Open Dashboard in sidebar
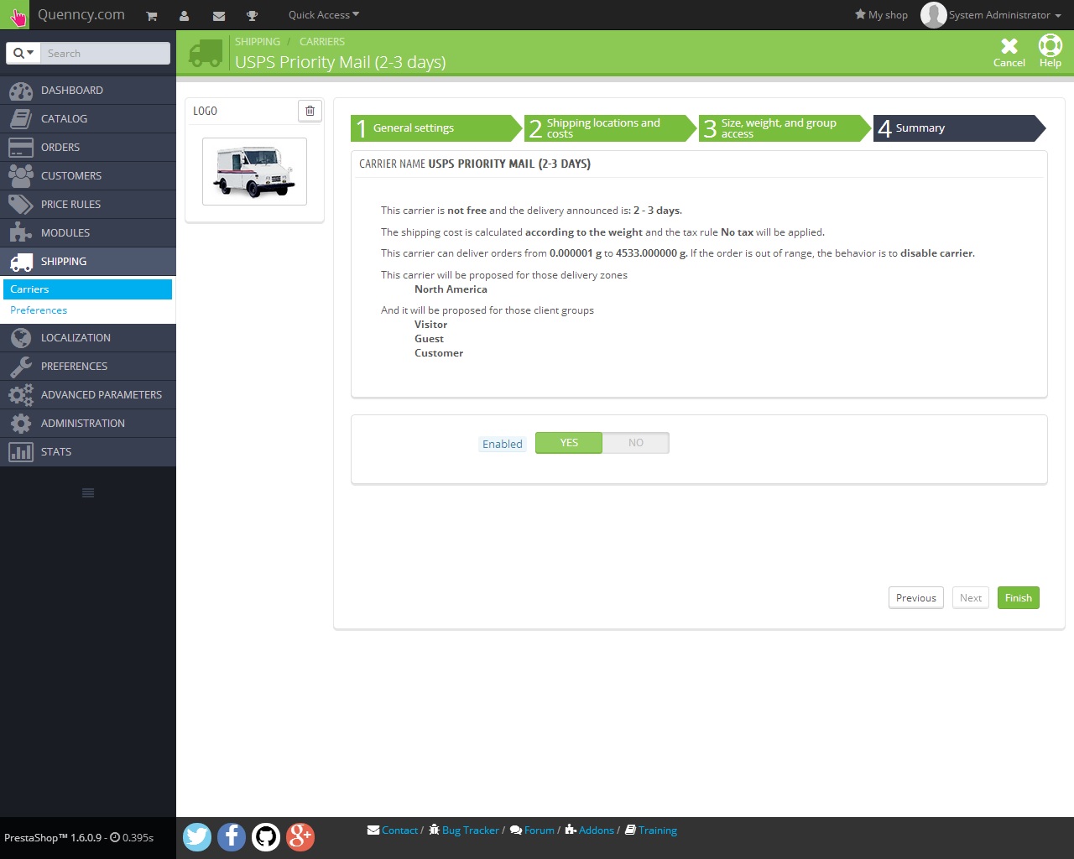Screen dimensions: 1074x859 point(88,91)
